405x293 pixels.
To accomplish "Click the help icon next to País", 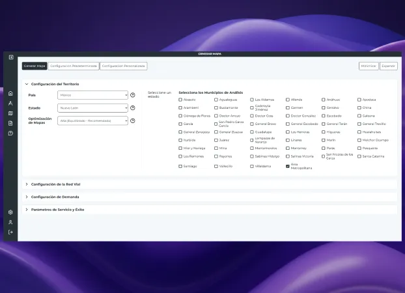I will click(x=133, y=95).
